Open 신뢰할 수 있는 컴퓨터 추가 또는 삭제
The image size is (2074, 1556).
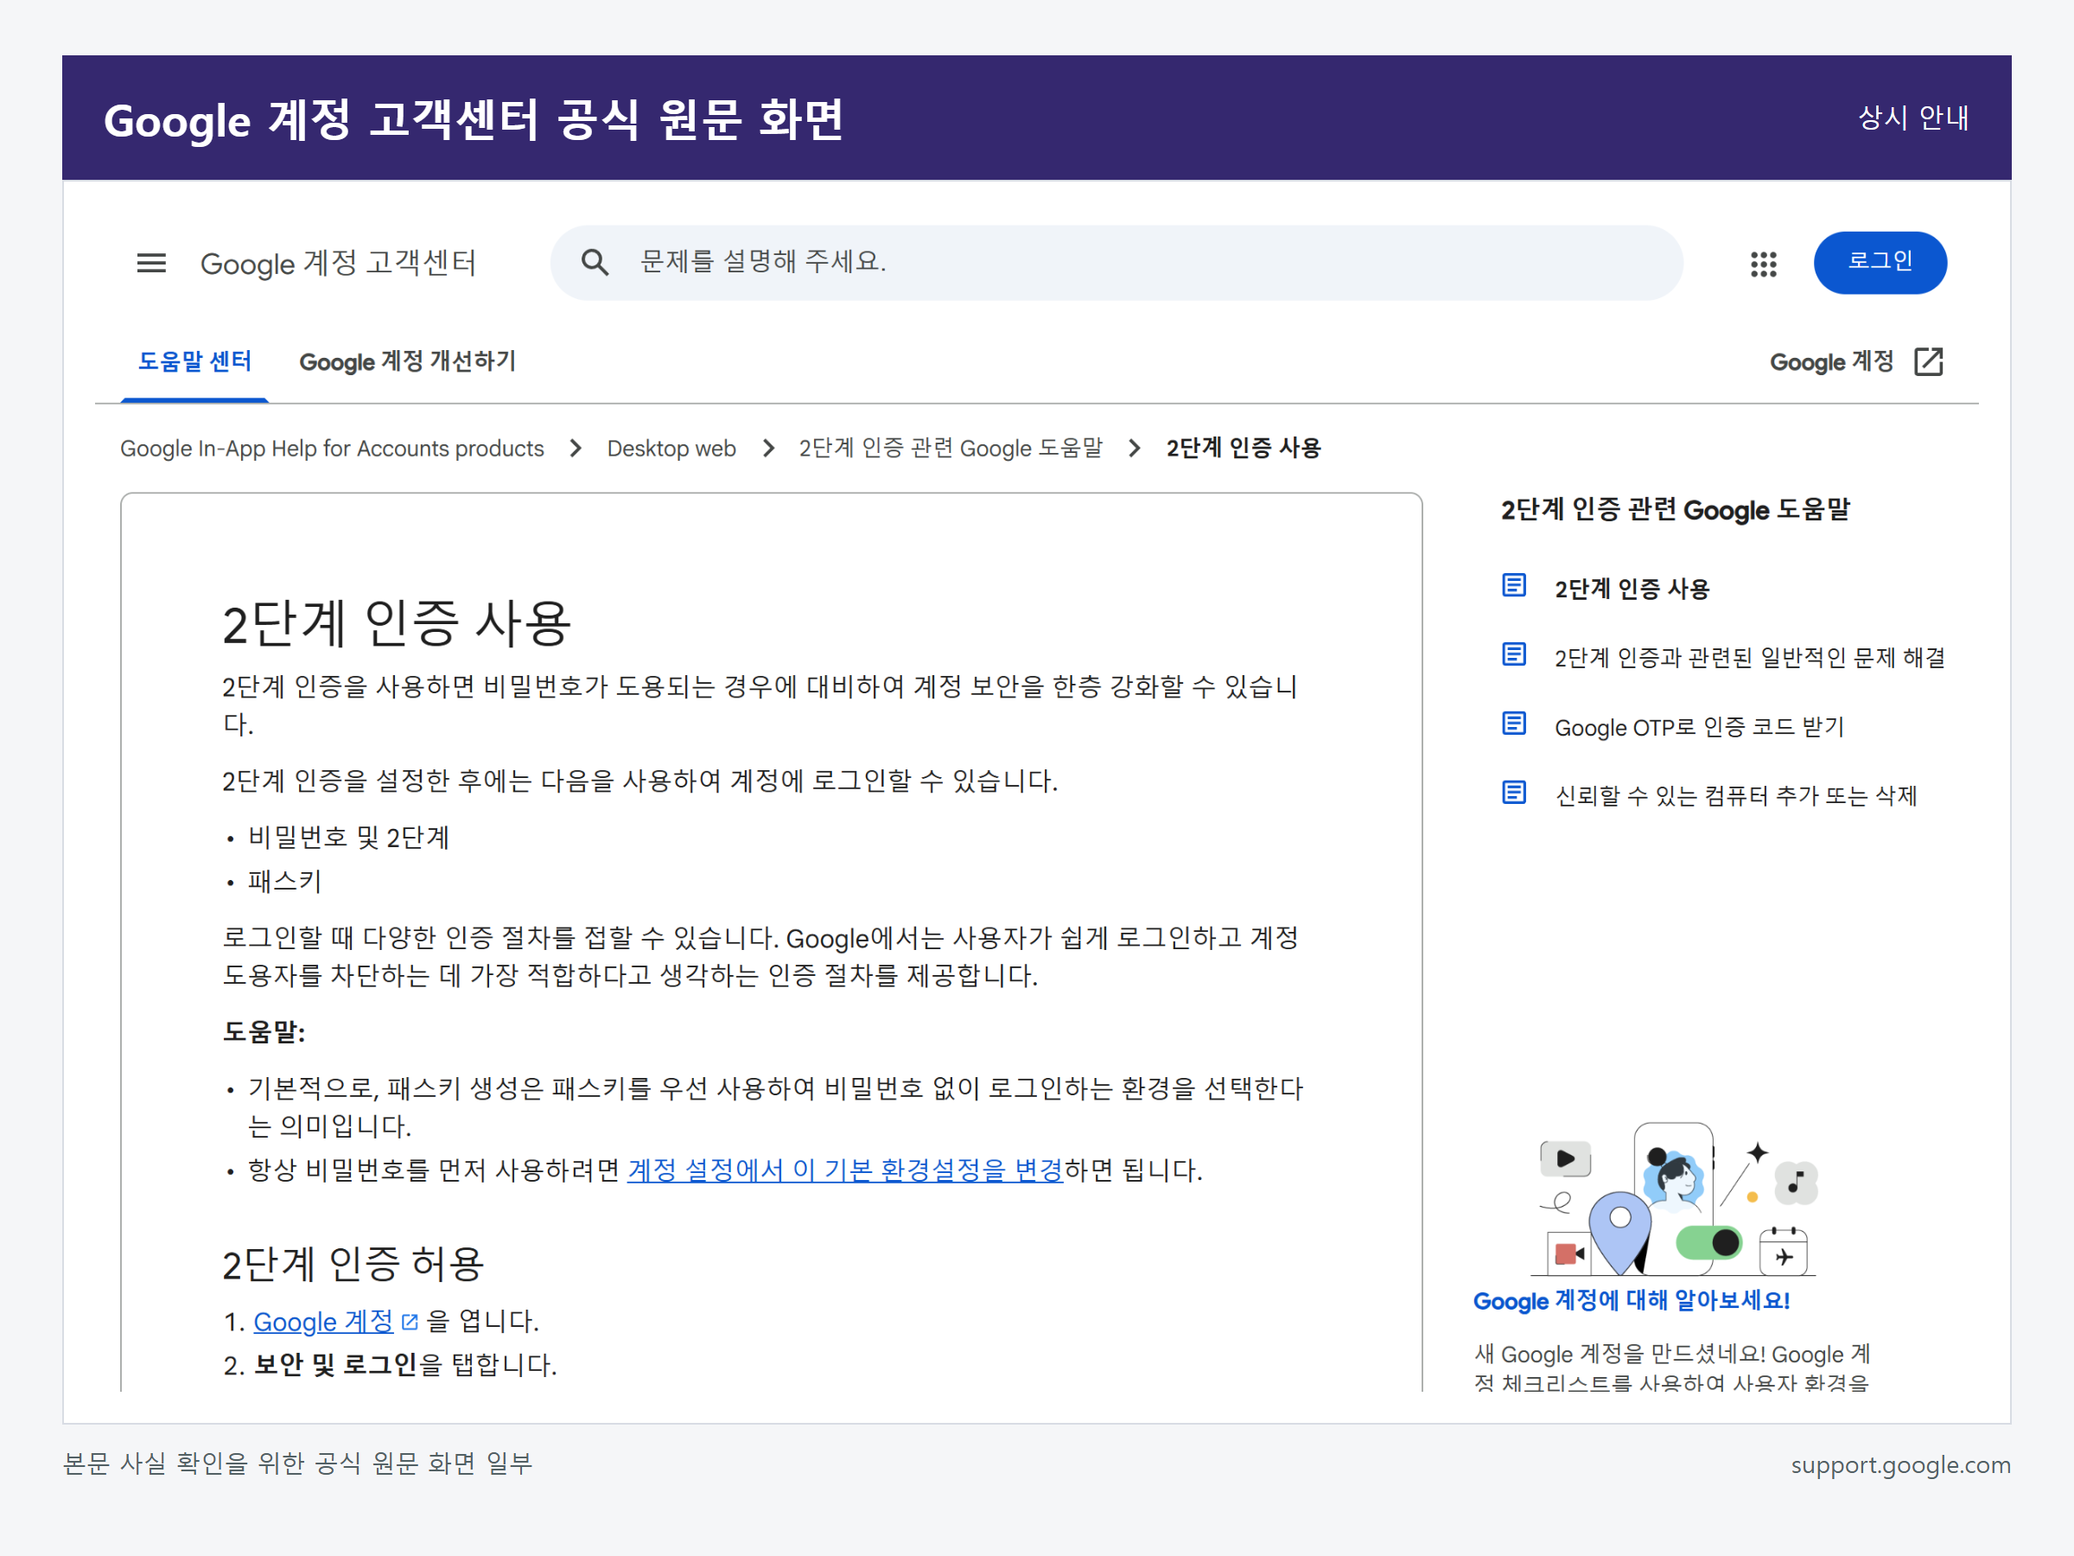click(x=1735, y=796)
